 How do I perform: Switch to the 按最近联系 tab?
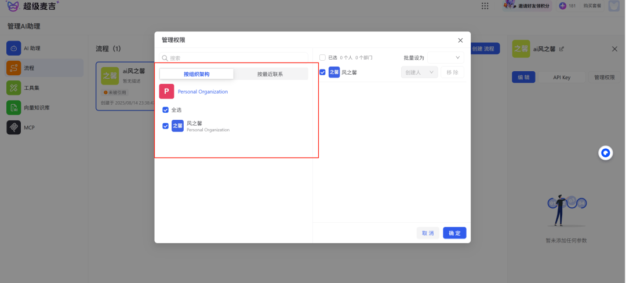tap(270, 74)
